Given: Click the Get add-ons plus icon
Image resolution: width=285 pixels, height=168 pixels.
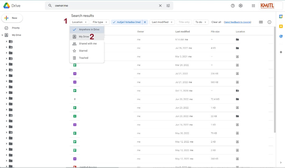Looking at the screenshot, I should (x=281, y=52).
